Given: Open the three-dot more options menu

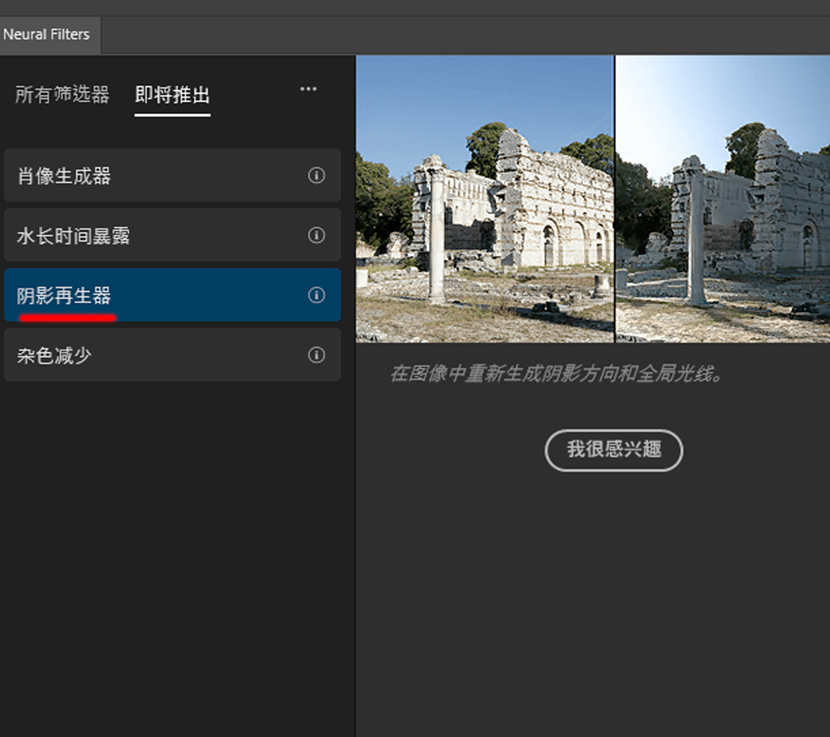Looking at the screenshot, I should 308,89.
